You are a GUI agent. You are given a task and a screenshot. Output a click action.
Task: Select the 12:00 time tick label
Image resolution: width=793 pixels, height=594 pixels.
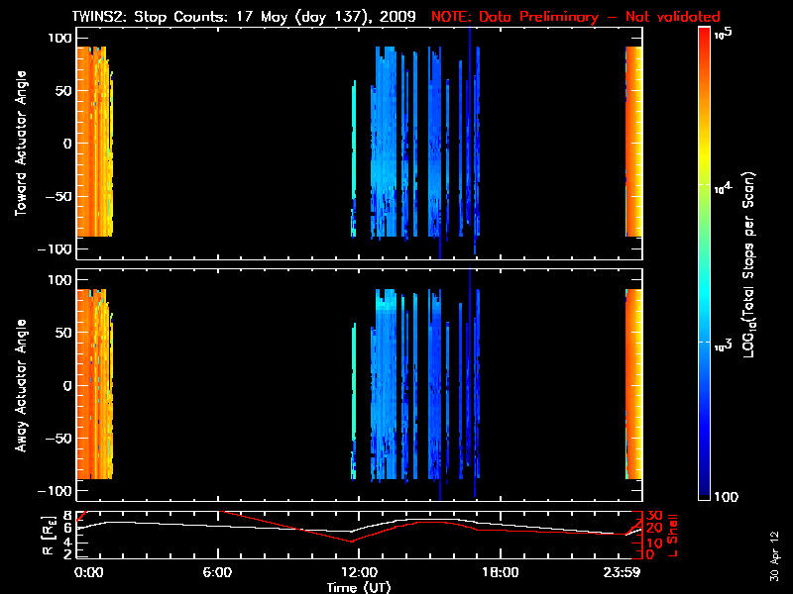click(358, 572)
